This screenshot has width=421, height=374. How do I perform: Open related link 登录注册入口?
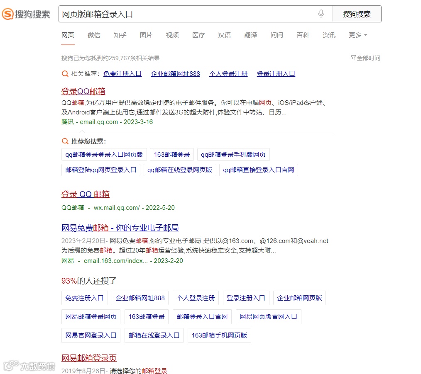point(276,74)
